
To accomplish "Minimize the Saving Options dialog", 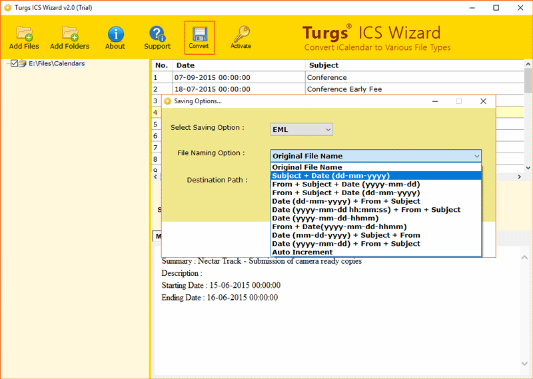I will pos(435,101).
